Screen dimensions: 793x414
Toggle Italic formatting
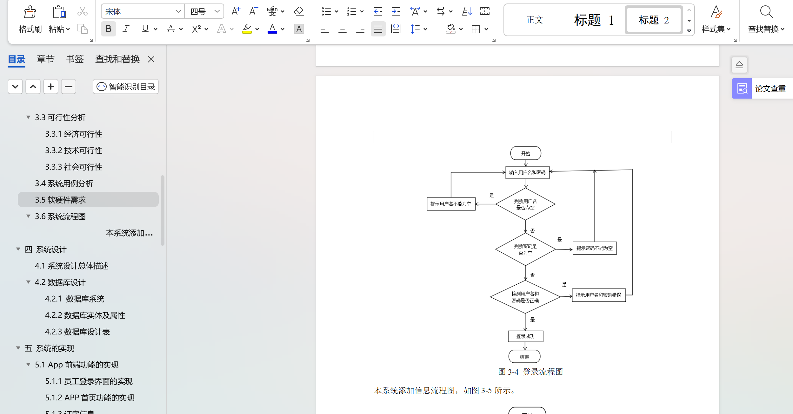tap(126, 29)
